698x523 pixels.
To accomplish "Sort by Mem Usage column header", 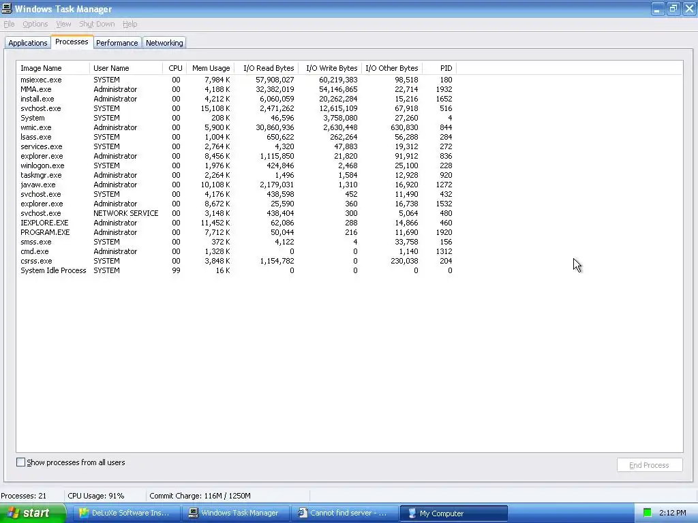I will coord(211,68).
